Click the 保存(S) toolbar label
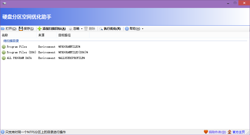This screenshot has height=135, width=250. point(29,29)
